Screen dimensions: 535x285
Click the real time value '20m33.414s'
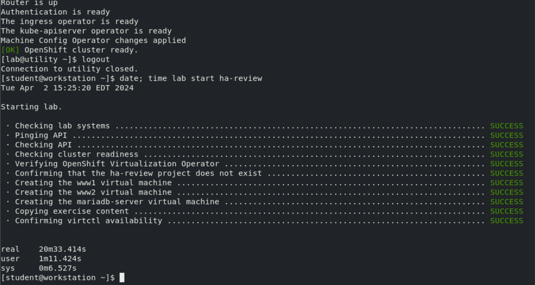coord(63,249)
